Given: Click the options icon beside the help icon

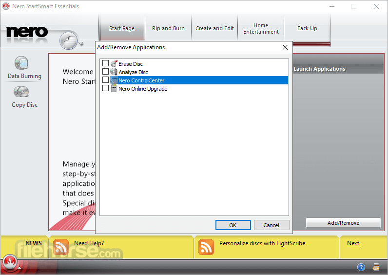Looking at the screenshot, I should pos(376,267).
